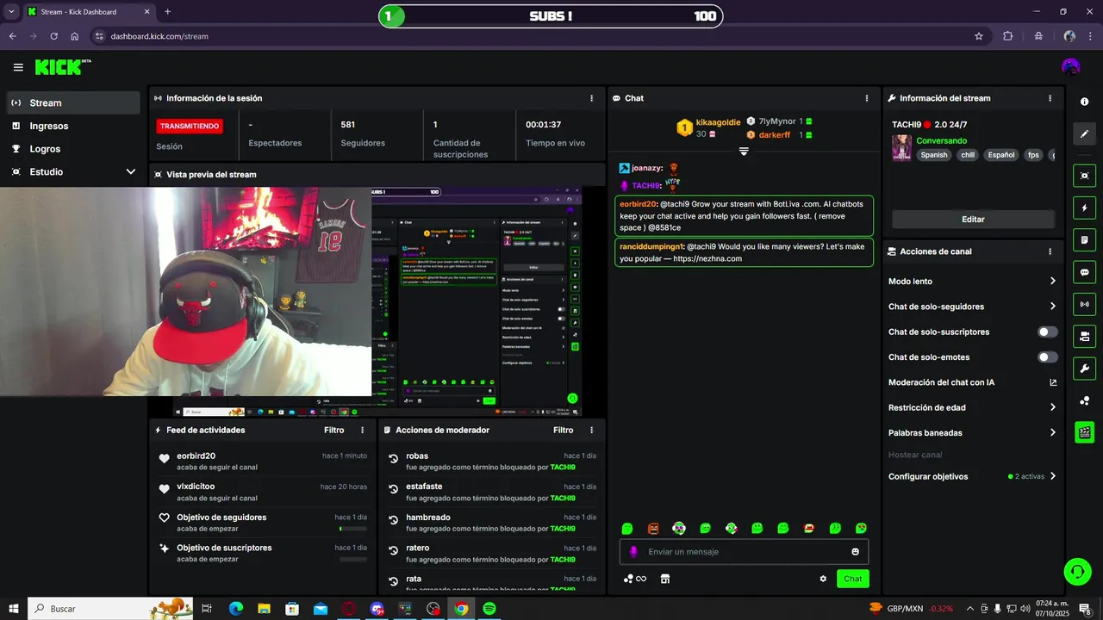Open the green headset support button

coord(1077,570)
